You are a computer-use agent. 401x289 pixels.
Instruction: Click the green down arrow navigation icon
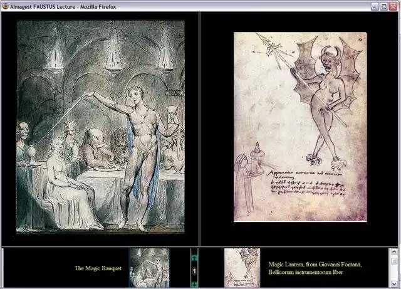pos(194,284)
